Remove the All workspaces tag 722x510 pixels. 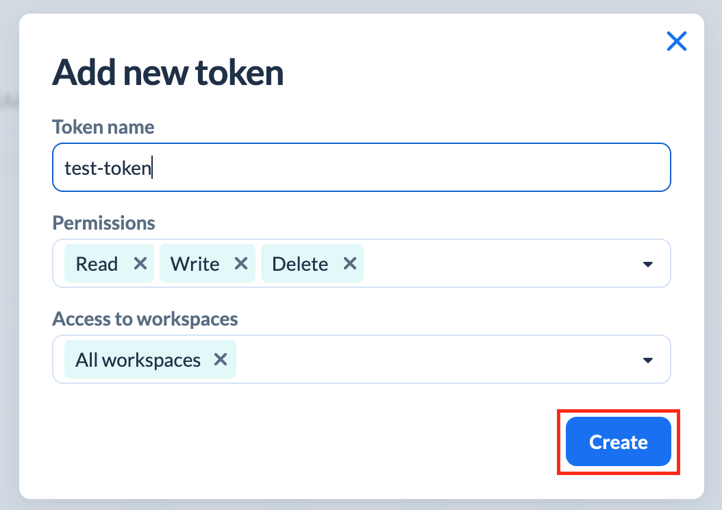point(221,360)
